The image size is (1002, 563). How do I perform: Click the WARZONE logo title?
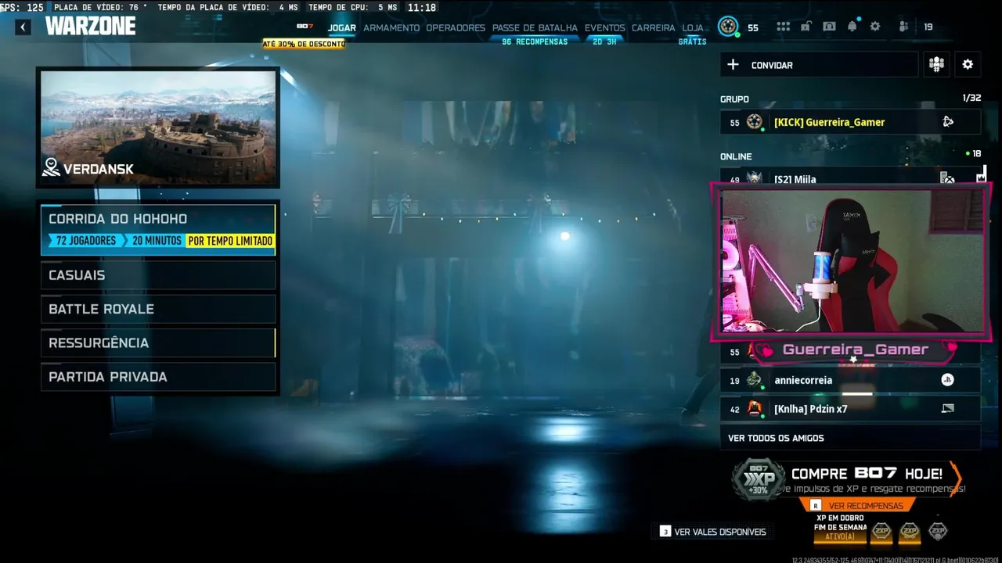(91, 27)
